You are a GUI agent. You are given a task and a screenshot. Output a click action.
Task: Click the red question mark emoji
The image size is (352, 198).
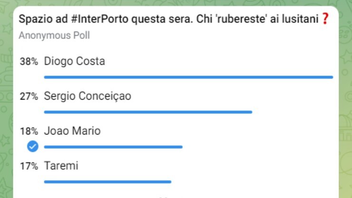pyautogui.click(x=325, y=19)
